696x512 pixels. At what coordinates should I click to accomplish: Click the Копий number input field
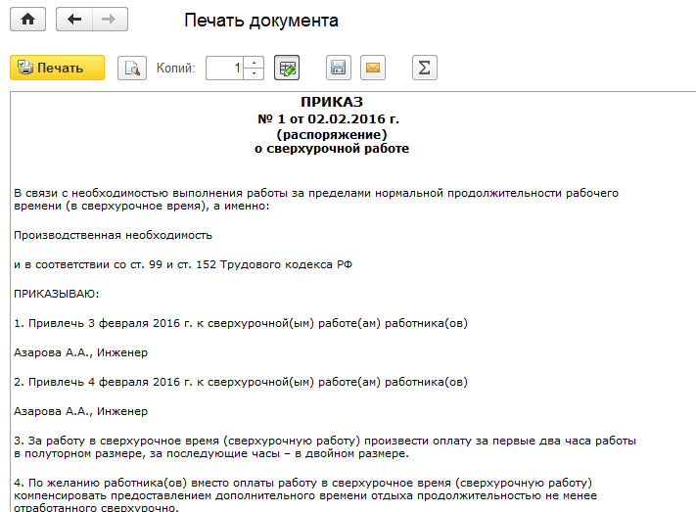(x=224, y=68)
